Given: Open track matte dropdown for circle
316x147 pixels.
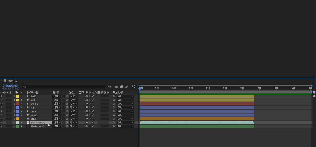Looking at the screenshot, I should pyautogui.click(x=73, y=111).
